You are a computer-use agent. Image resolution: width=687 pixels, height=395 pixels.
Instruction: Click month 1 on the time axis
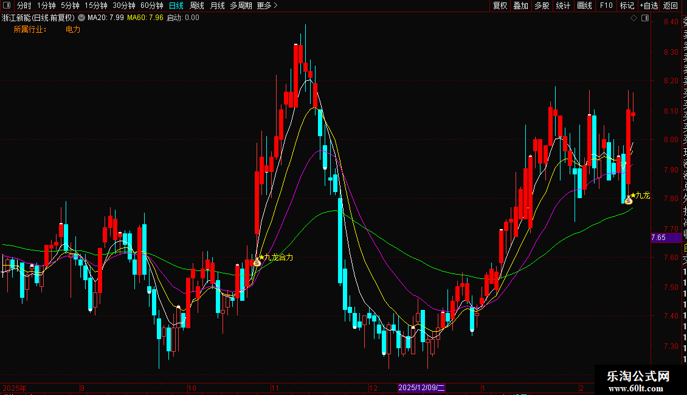tap(483, 388)
